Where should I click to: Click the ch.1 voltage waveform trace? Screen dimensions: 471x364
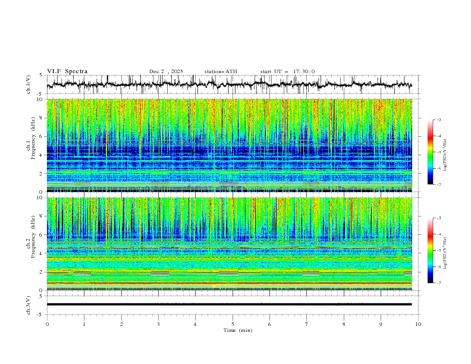coord(229,84)
